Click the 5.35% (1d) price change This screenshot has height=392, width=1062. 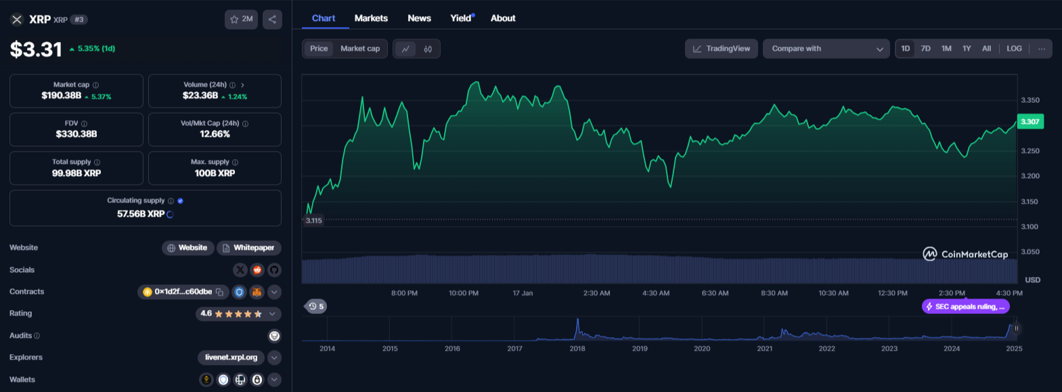coord(92,49)
